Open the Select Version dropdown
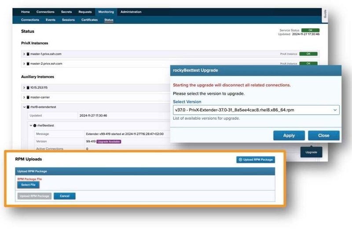This screenshot has height=233, width=352. (x=256, y=110)
